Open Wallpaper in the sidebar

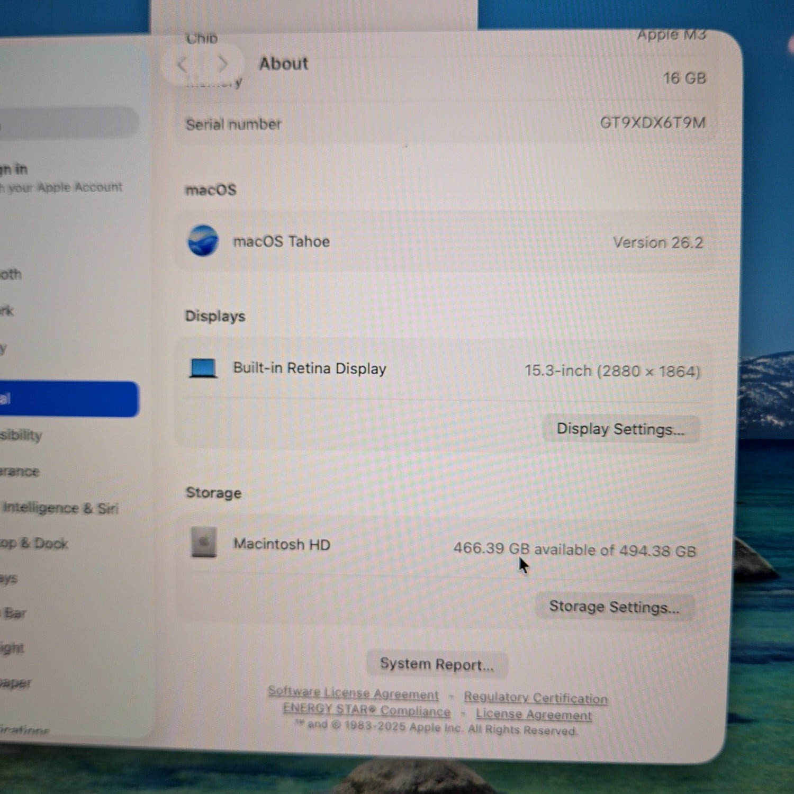(16, 683)
